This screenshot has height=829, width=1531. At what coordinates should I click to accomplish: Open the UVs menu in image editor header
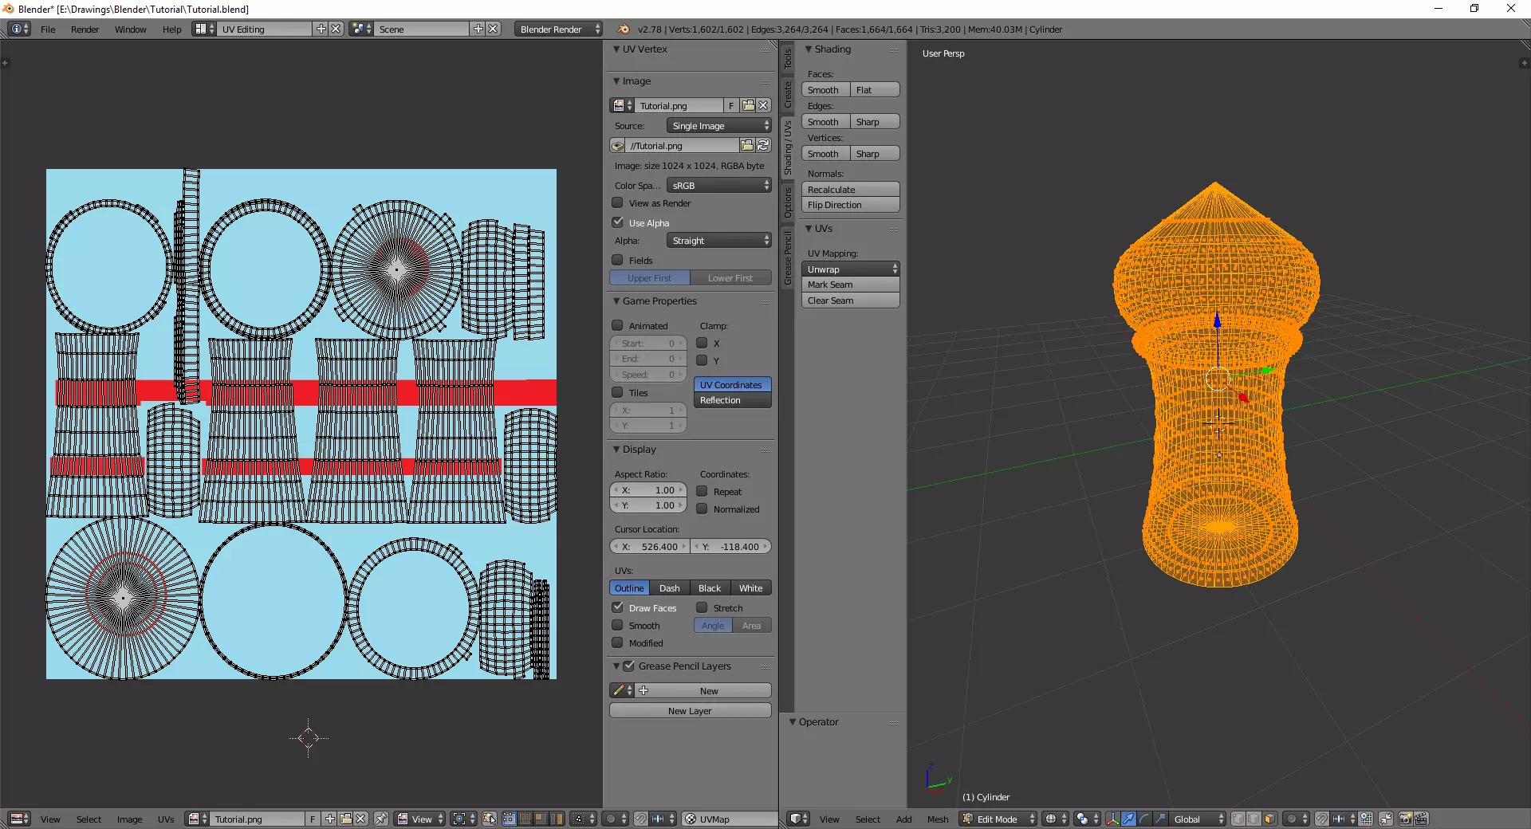[x=166, y=819]
